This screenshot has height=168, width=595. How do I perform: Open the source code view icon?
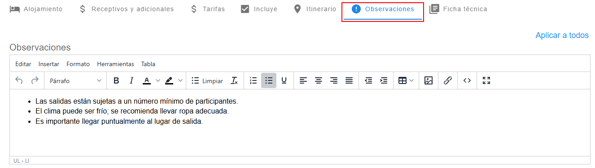click(467, 80)
